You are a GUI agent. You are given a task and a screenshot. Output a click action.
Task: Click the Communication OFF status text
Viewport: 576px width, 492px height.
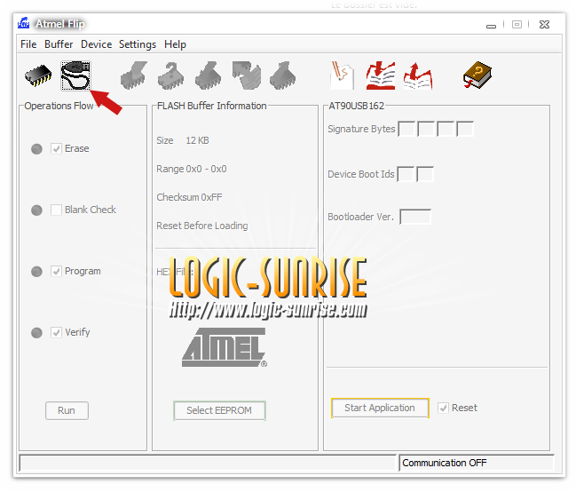[x=444, y=463]
